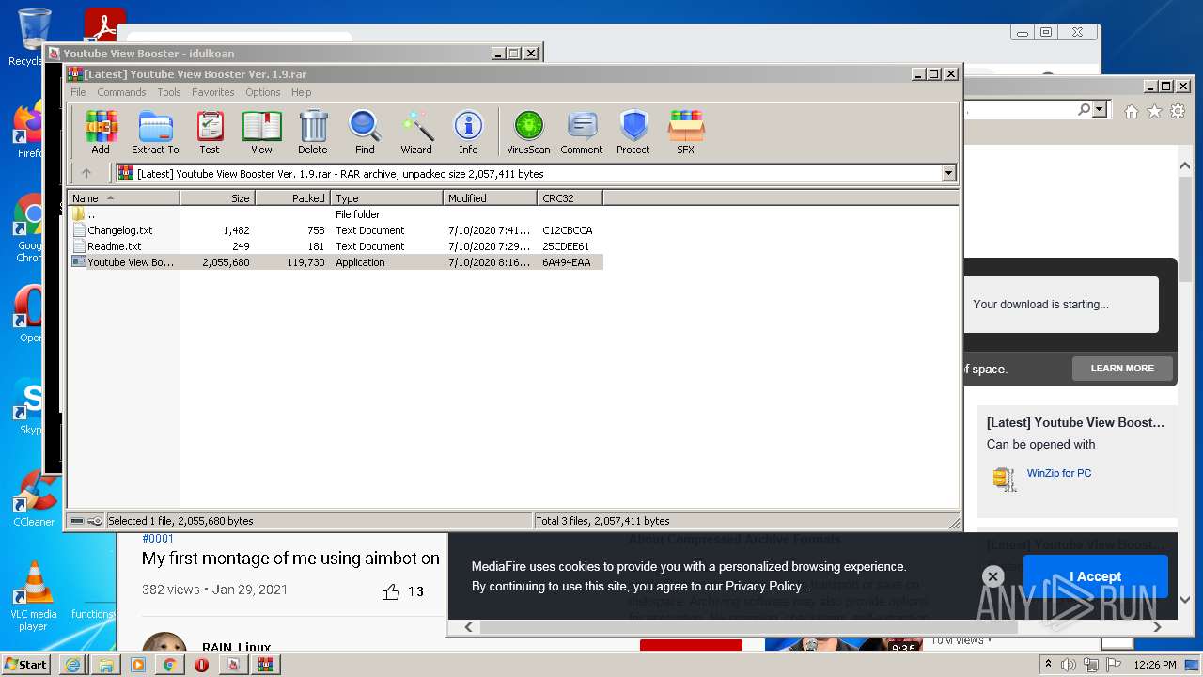Open the Find magnifier tool
Screen dimensions: 1203x677
point(365,132)
